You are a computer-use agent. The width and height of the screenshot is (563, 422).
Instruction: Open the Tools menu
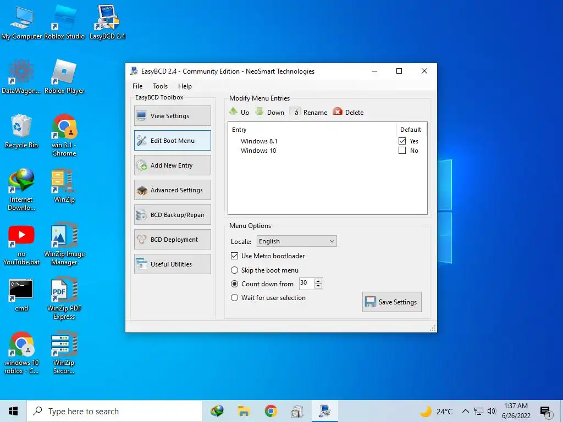coord(160,86)
